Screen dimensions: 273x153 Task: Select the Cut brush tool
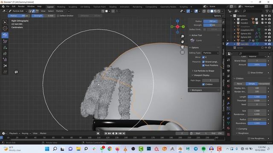click(5, 66)
